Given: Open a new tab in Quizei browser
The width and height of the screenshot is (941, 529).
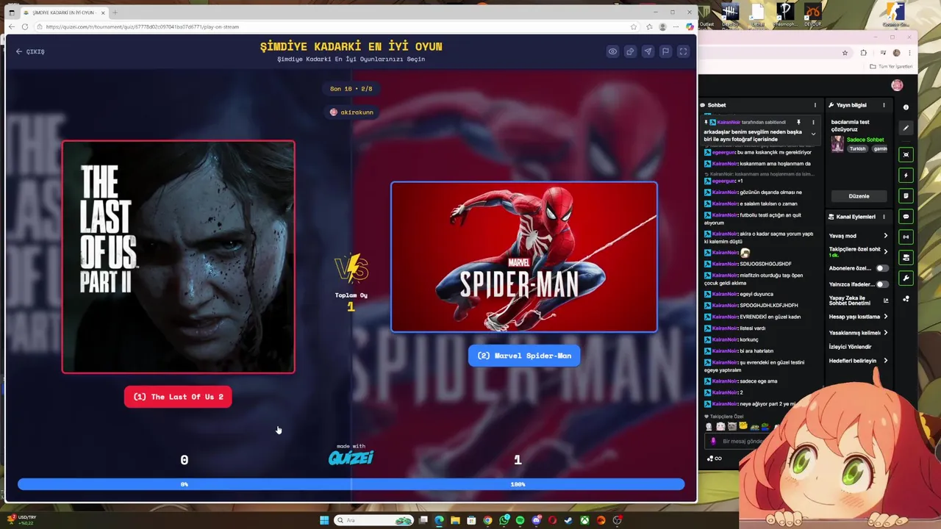Looking at the screenshot, I should [x=115, y=12].
